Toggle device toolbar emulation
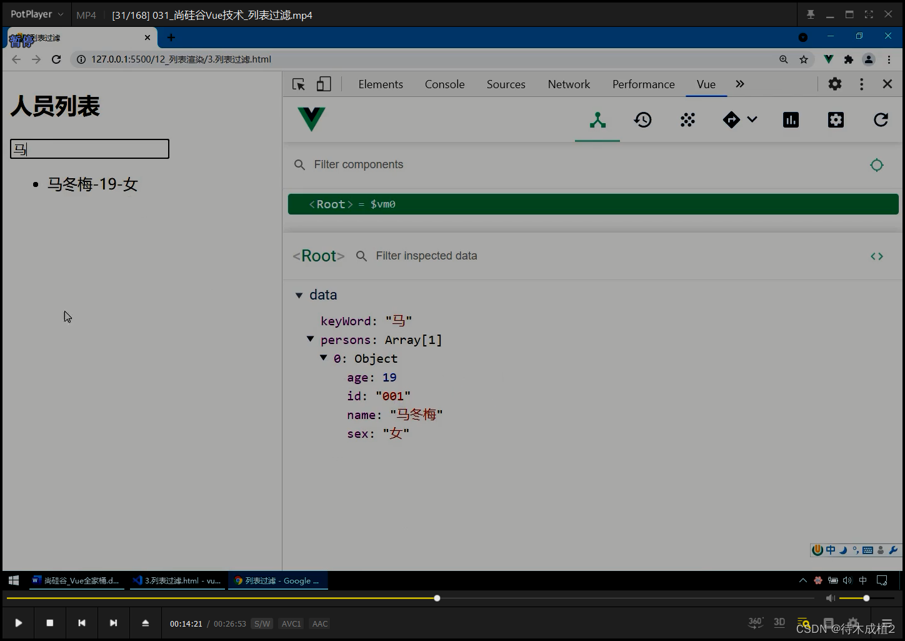 click(324, 84)
